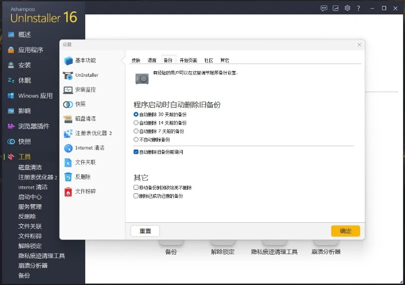405x285 pixels.
Task: Uncheck 自动删除旧备份前询问 checkbox
Action: tap(136, 152)
